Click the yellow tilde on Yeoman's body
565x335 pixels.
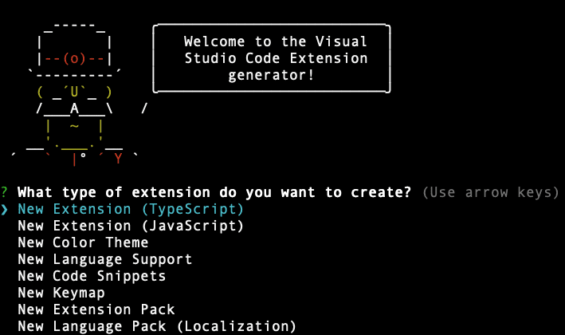pos(74,125)
